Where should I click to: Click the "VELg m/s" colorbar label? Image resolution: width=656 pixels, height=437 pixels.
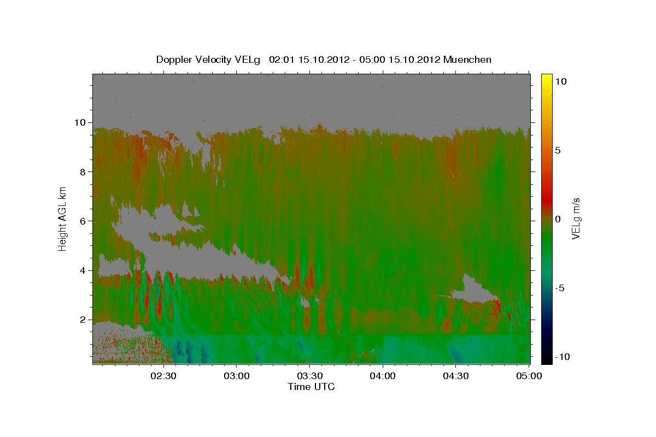[x=576, y=219]
